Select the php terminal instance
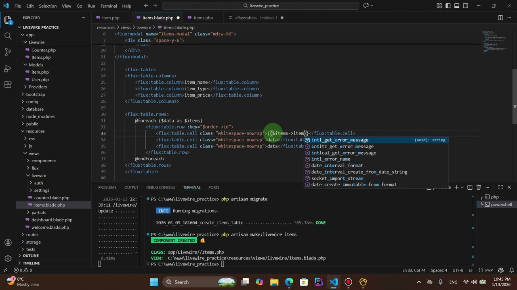517x290 pixels. [x=495, y=197]
